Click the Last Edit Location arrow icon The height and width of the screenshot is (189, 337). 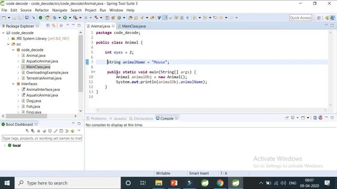[x=215, y=18]
